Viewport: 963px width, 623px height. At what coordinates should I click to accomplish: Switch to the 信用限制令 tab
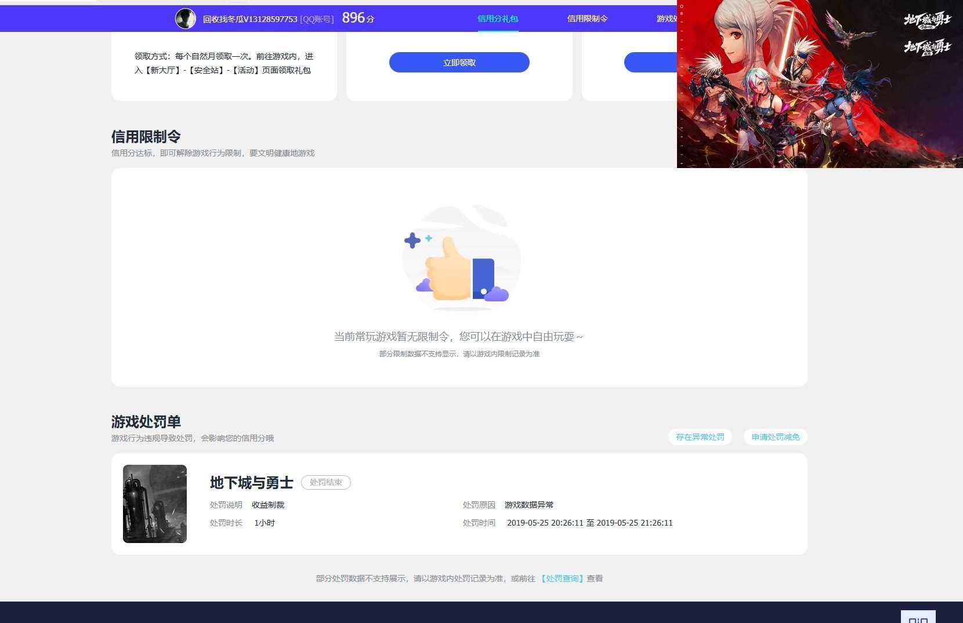point(587,19)
